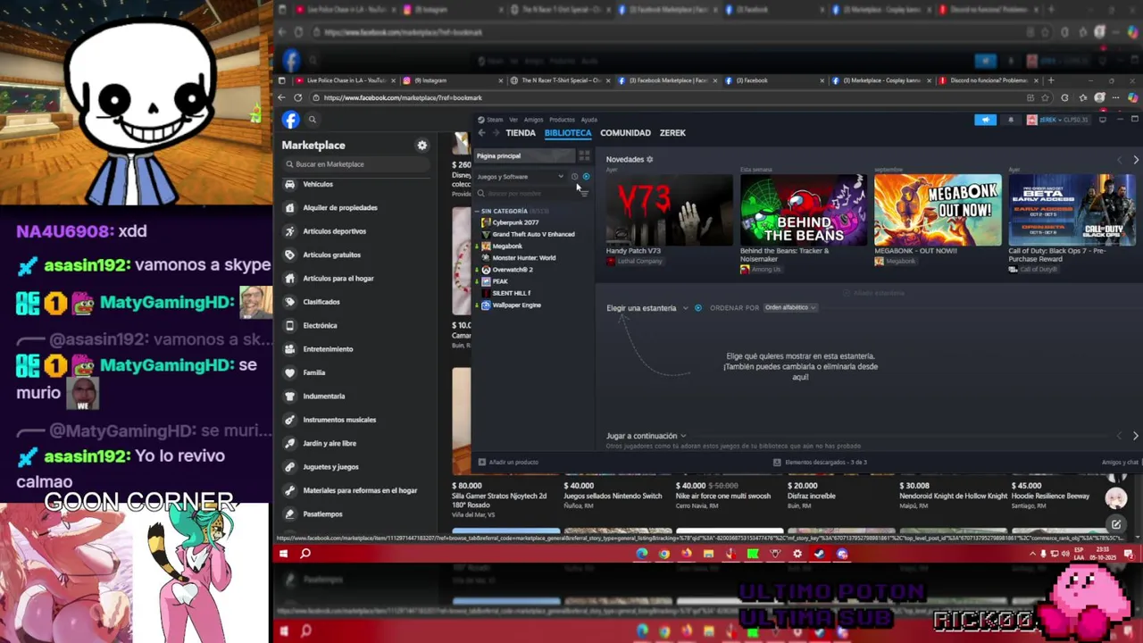Open the Amigos menu in Steam
1143x643 pixels.
[533, 120]
